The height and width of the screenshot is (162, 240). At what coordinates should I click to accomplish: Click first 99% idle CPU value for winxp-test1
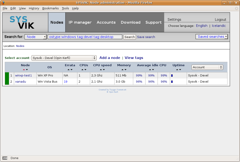click(139, 75)
